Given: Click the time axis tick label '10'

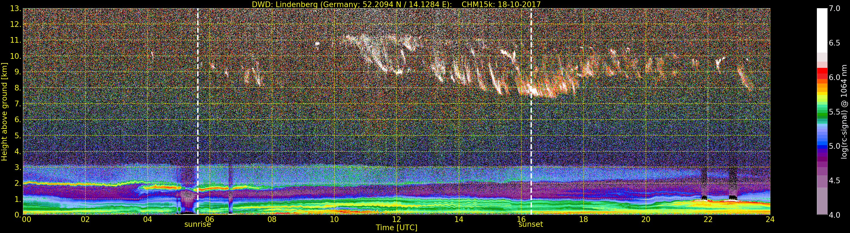Looking at the screenshot, I should [x=334, y=219].
